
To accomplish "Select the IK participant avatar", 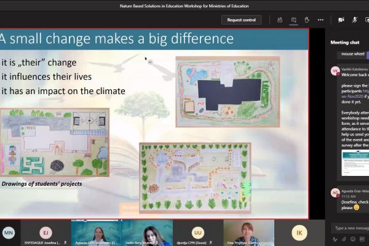I will 300,233.
